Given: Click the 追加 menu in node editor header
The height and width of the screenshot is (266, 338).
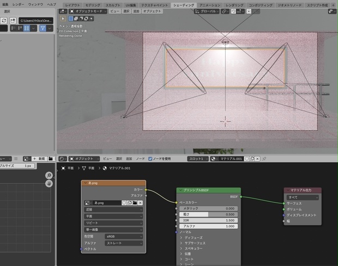Looking at the screenshot, I should click(x=129, y=159).
